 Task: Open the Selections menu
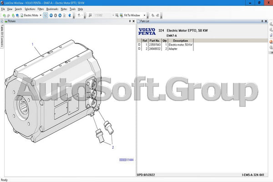(30, 9)
